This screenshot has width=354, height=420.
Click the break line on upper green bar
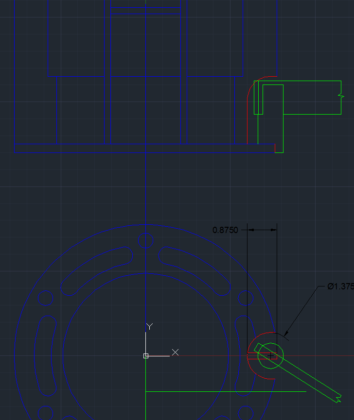point(340,97)
